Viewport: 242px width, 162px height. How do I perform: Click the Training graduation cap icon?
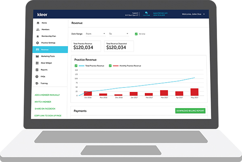point(38,83)
